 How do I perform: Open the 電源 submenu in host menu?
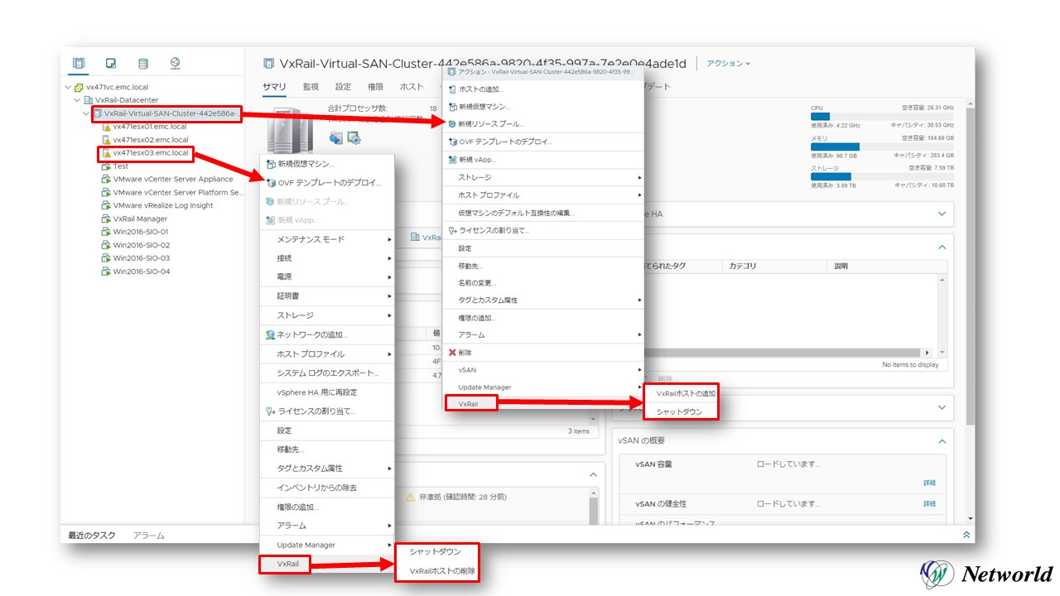coord(327,276)
